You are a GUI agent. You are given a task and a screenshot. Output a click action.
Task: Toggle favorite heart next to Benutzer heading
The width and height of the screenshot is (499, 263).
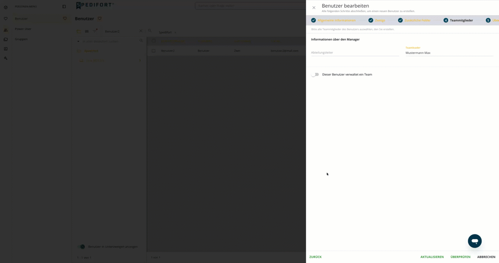tap(99, 19)
